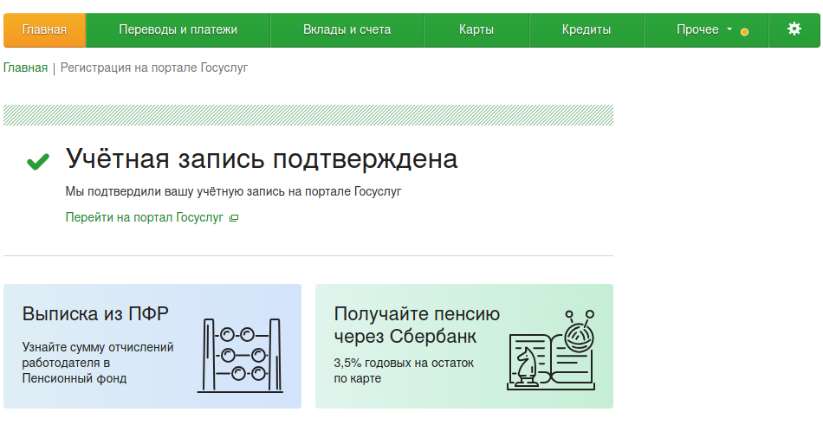Open the Выписка из ПФР banner title

click(x=95, y=313)
